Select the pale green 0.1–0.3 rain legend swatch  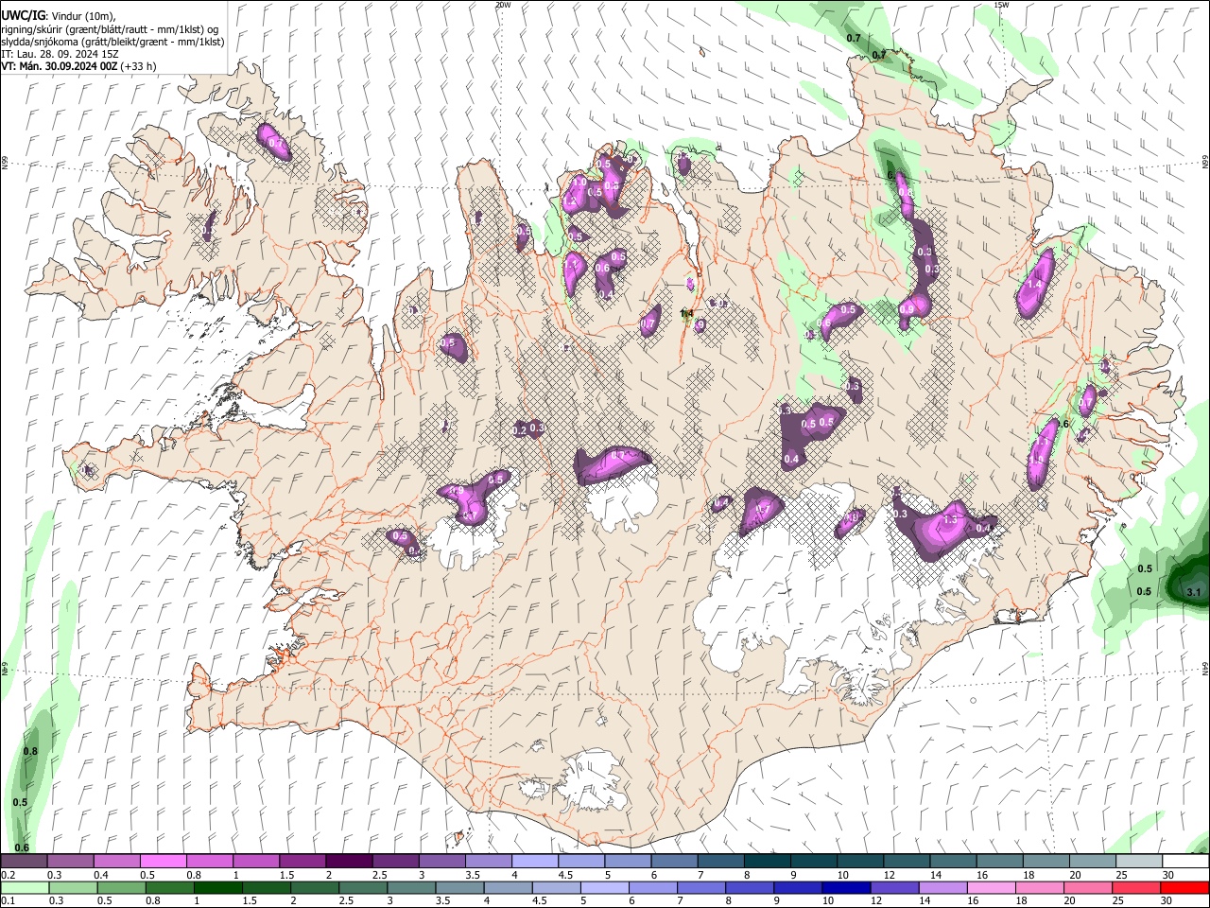tap(25, 888)
